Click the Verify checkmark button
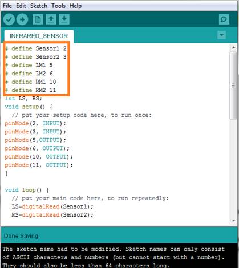This screenshot has height=268, width=239. point(9,19)
